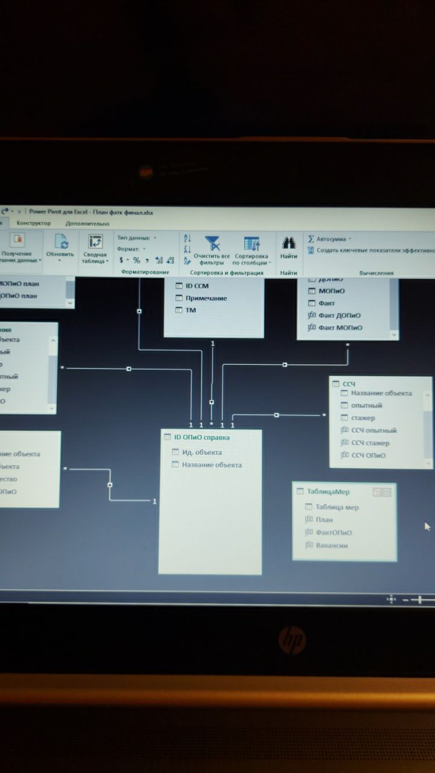This screenshot has height=773, width=435.
Task: Open Обновить dropdown arrow
Action: [x=60, y=261]
